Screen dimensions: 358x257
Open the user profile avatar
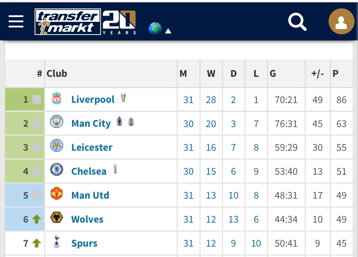[x=341, y=22]
